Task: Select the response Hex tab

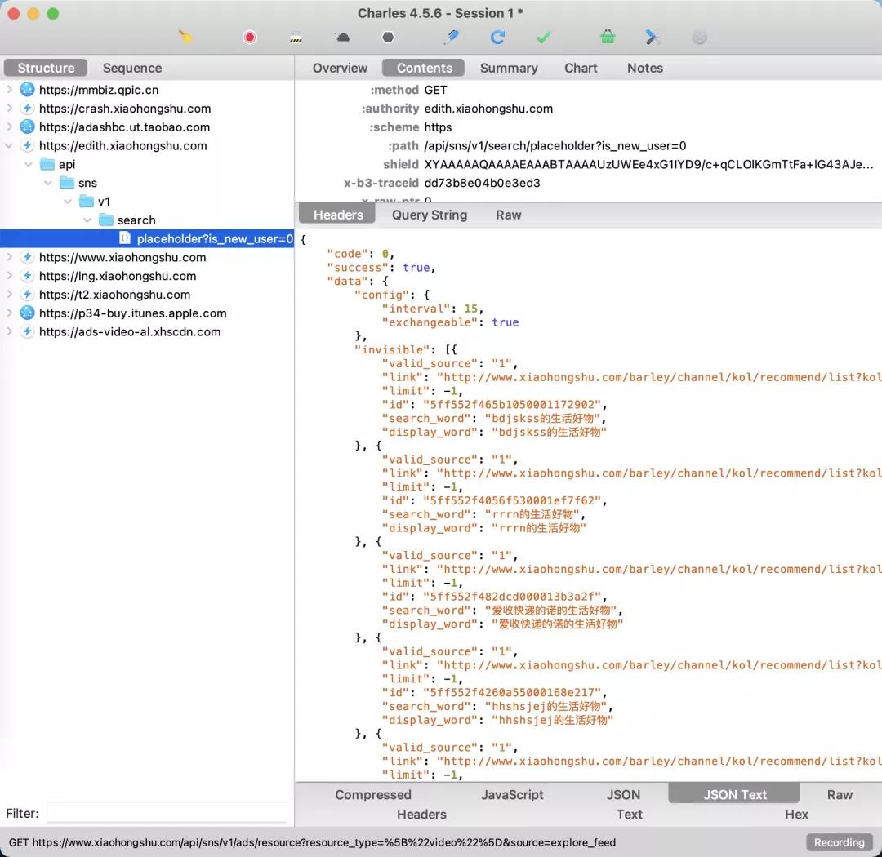Action: (796, 814)
